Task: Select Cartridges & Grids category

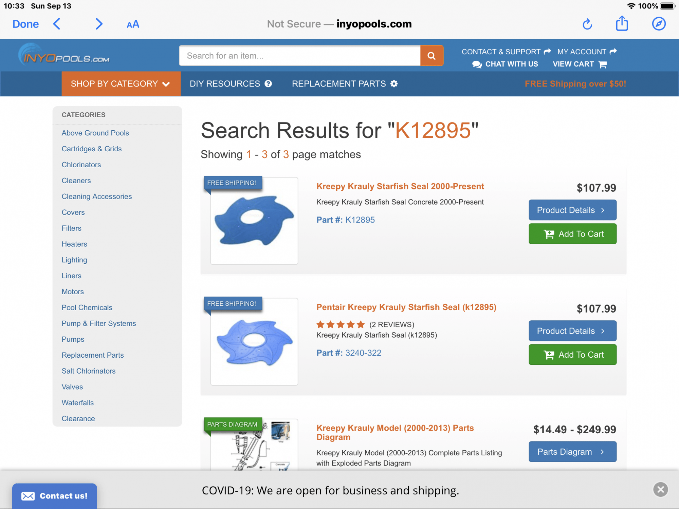Action: tap(91, 149)
